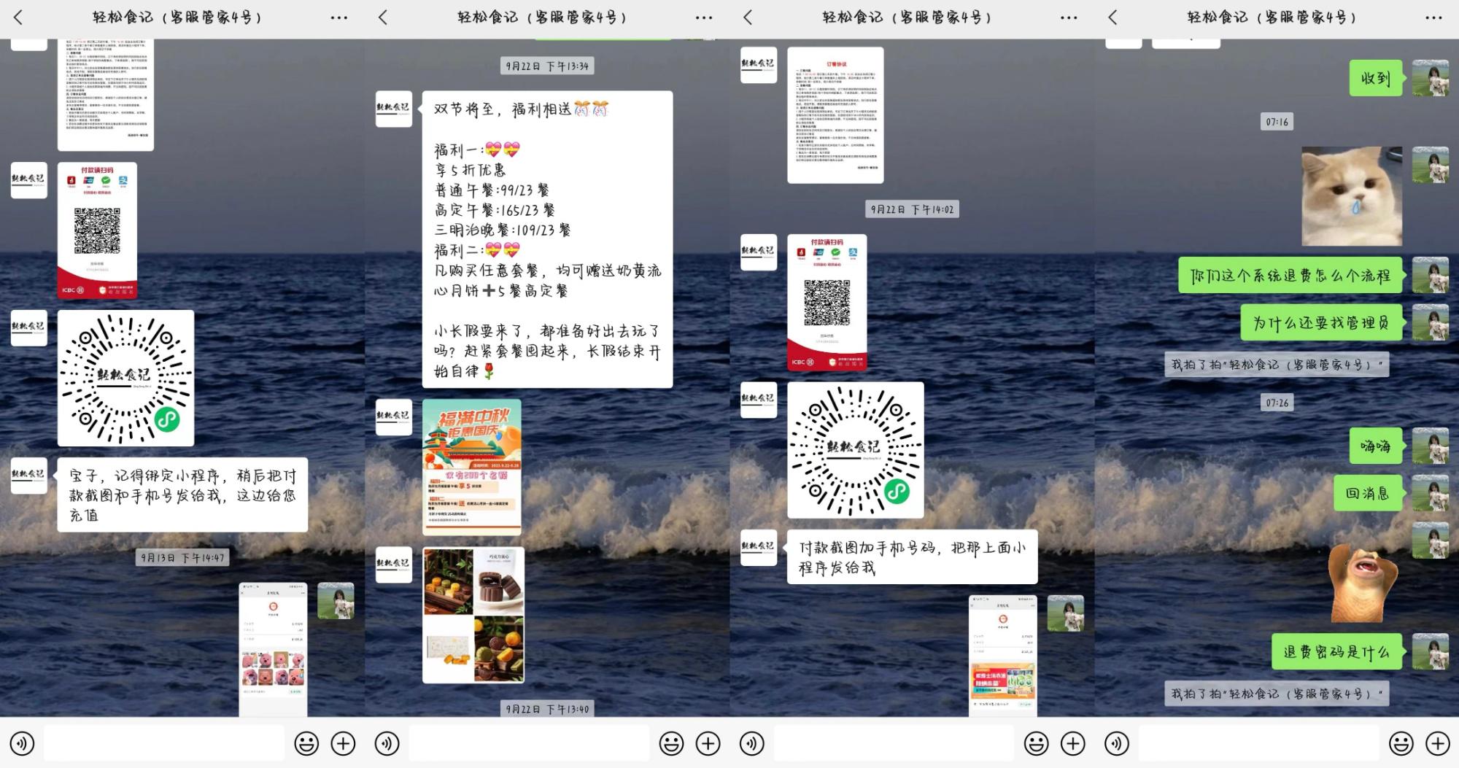Image resolution: width=1459 pixels, height=768 pixels.
Task: Tap the 回消息 message bubble
Action: [1368, 493]
